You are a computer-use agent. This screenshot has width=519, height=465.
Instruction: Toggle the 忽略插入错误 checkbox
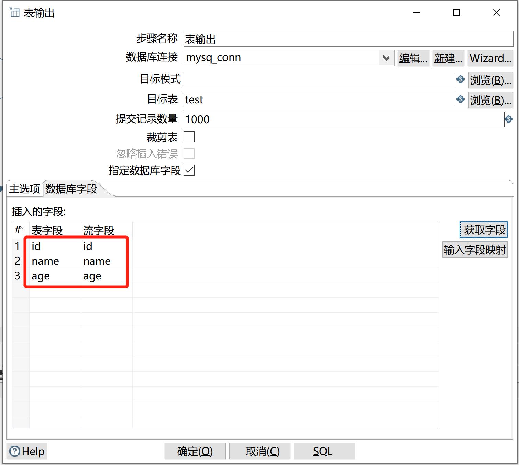[189, 154]
